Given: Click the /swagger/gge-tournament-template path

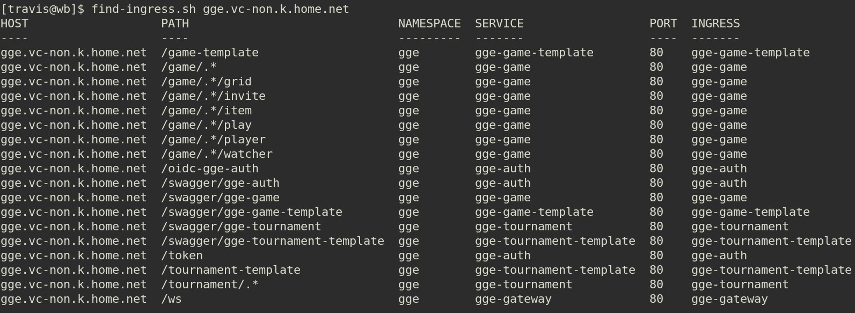Looking at the screenshot, I should coord(273,241).
